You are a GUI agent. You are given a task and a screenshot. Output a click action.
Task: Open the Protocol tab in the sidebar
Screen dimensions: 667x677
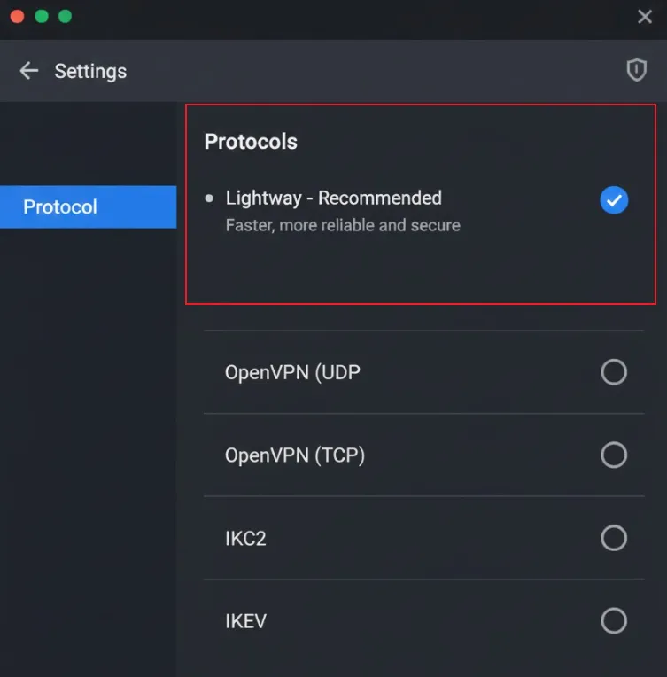pyautogui.click(x=88, y=206)
